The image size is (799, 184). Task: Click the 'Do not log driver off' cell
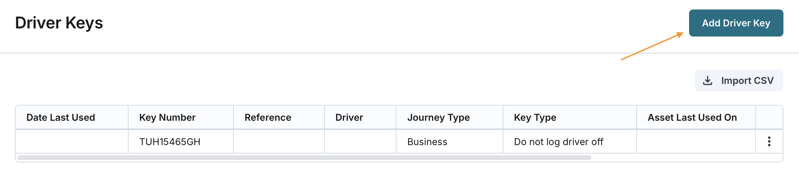(x=558, y=142)
